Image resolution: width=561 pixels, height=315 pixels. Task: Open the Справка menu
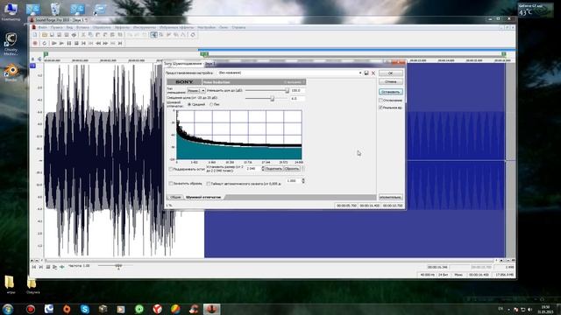point(238,27)
